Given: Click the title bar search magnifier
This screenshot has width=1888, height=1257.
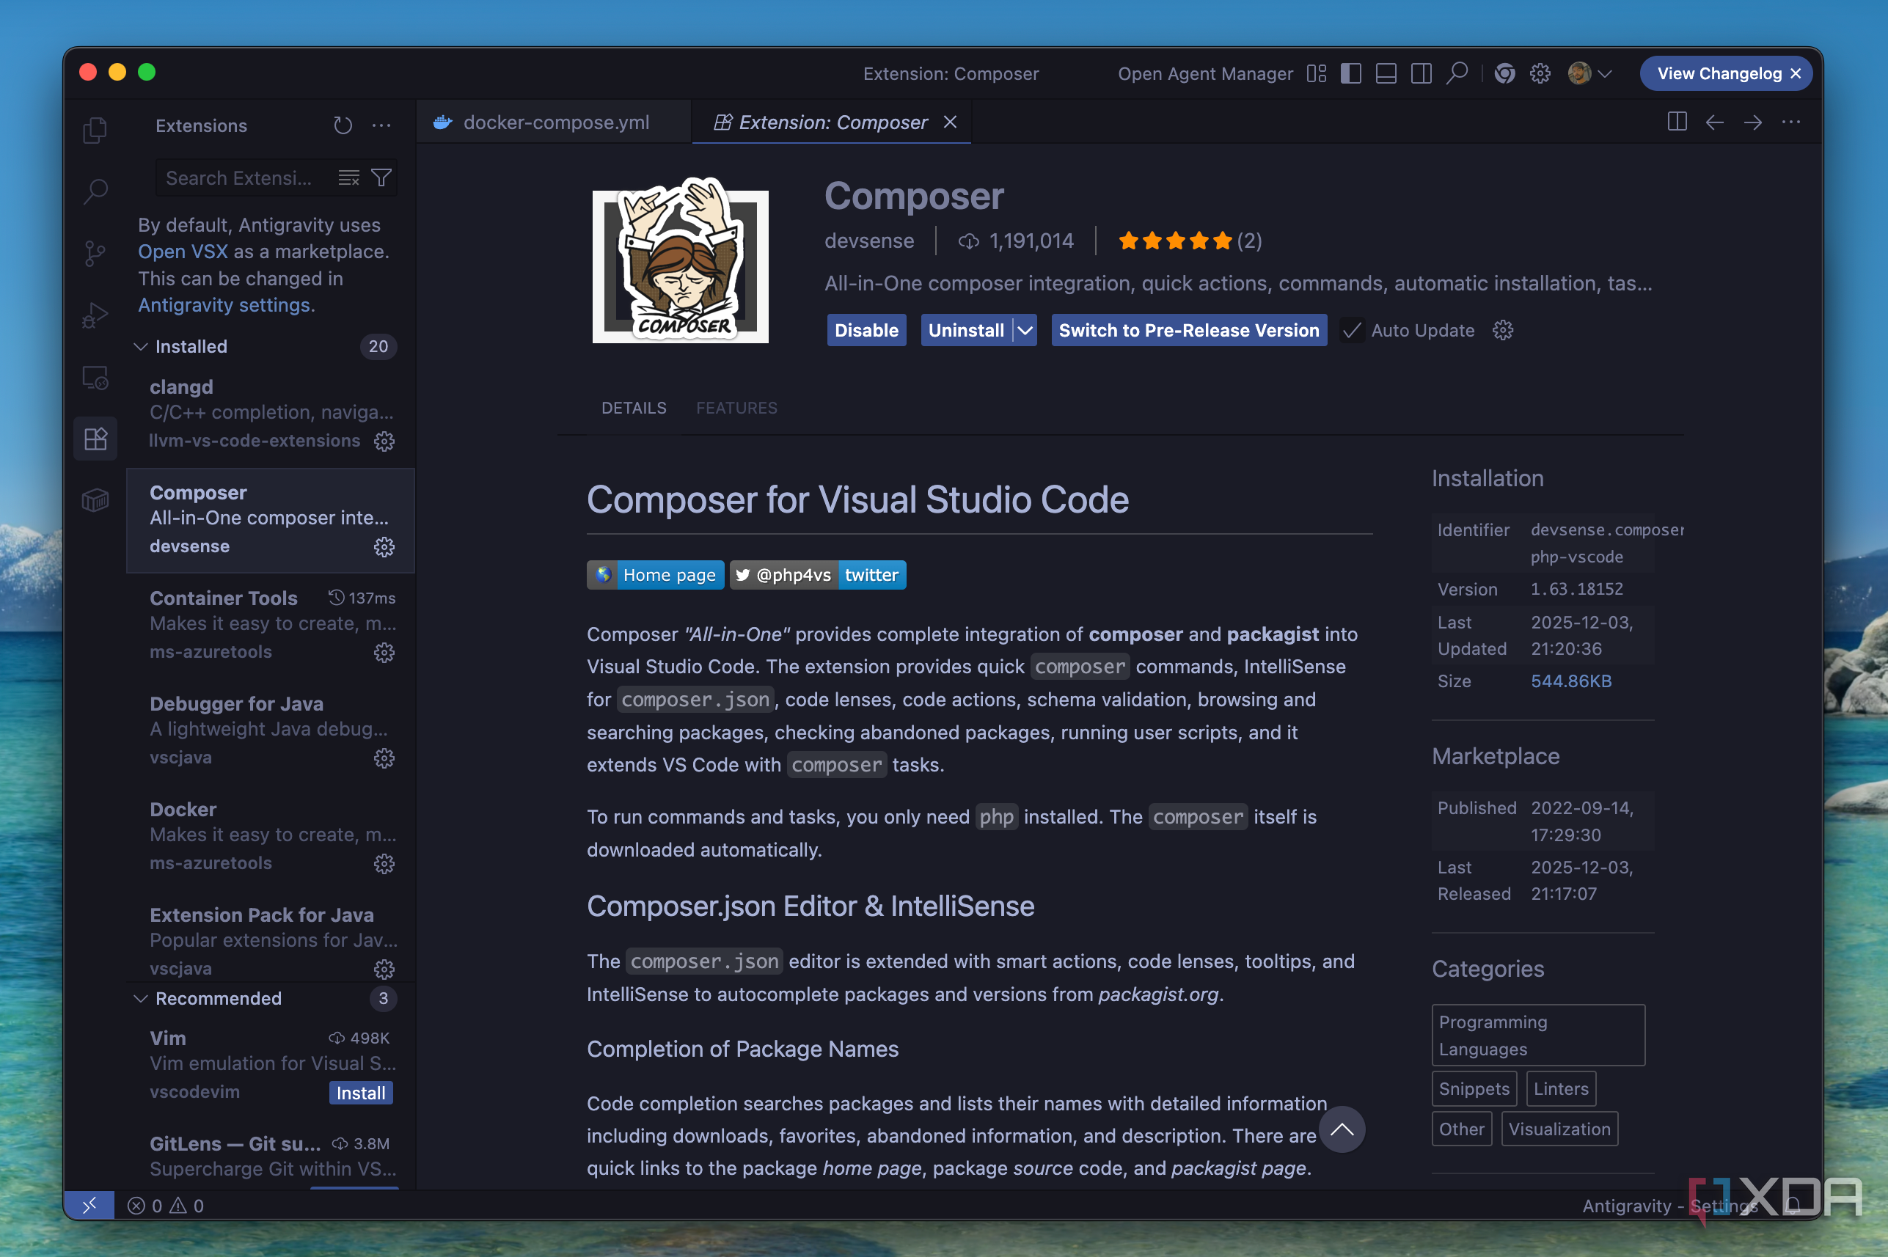Looking at the screenshot, I should [1457, 74].
